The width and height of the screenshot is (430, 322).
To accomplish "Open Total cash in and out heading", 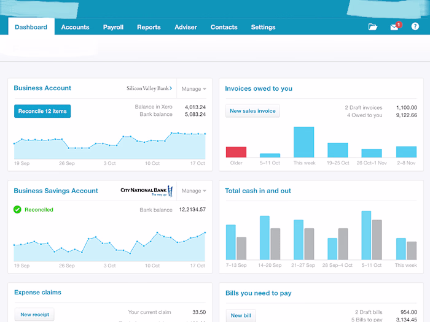I will point(258,191).
